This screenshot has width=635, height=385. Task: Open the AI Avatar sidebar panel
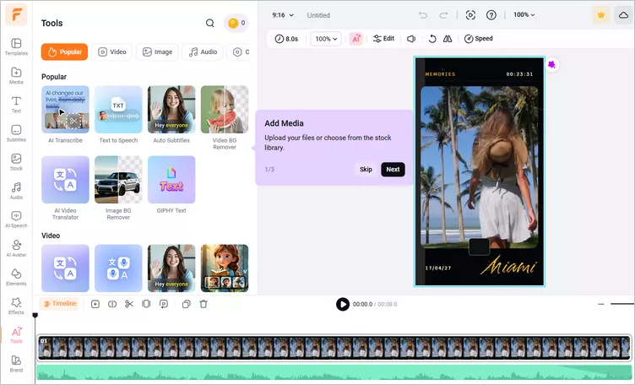coord(16,248)
